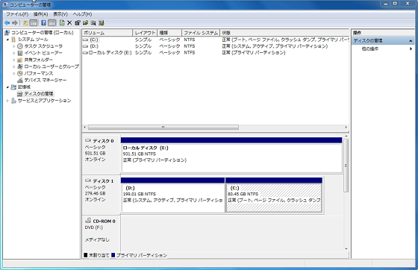
Task: Click the black X delete toolbar icon
Action: coord(69,23)
